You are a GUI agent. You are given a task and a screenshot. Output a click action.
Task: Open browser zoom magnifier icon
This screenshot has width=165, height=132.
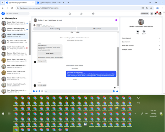coord(147,8)
